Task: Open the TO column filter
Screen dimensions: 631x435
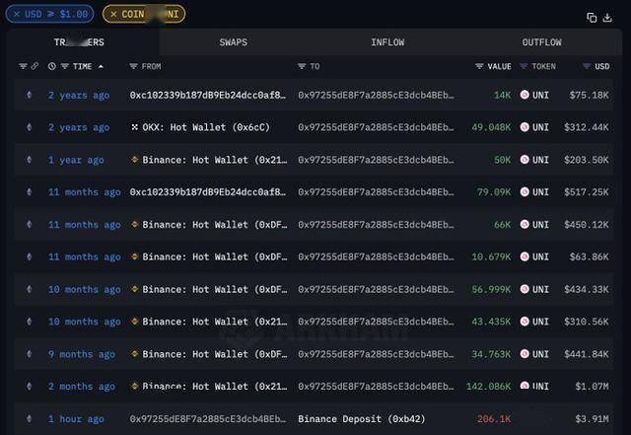Action: pos(302,66)
